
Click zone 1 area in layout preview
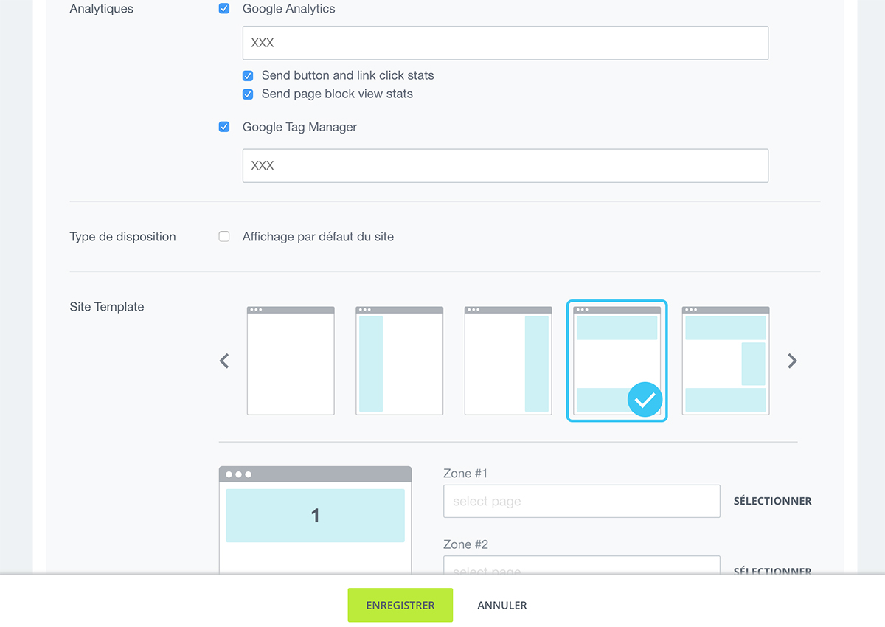(315, 516)
